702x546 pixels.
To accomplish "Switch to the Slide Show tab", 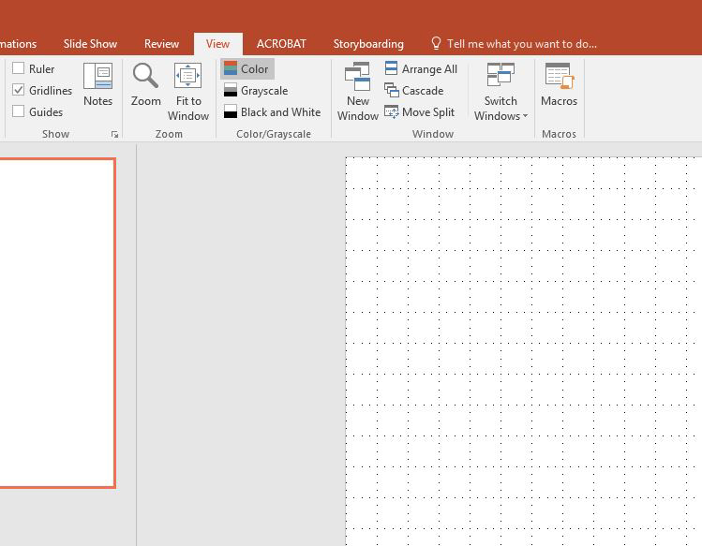I will [90, 44].
